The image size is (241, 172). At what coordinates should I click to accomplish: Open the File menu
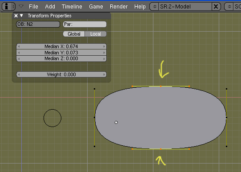point(33,7)
